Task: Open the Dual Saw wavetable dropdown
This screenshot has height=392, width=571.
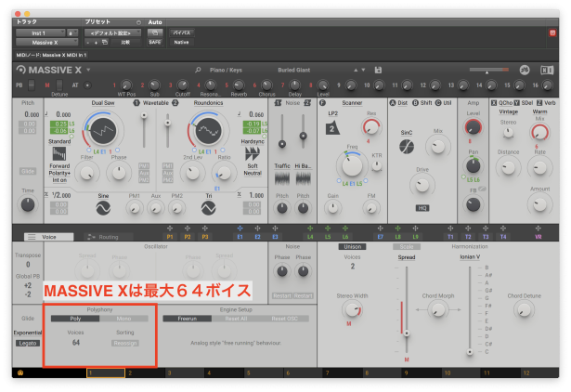Action: [x=104, y=102]
